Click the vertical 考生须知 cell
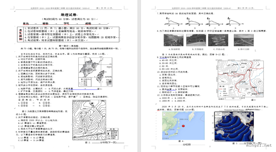Screen dimensions: 276x152 click(x=20, y=34)
